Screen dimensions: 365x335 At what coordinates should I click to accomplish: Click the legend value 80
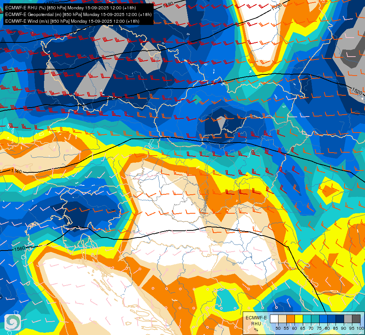click(x=327, y=328)
